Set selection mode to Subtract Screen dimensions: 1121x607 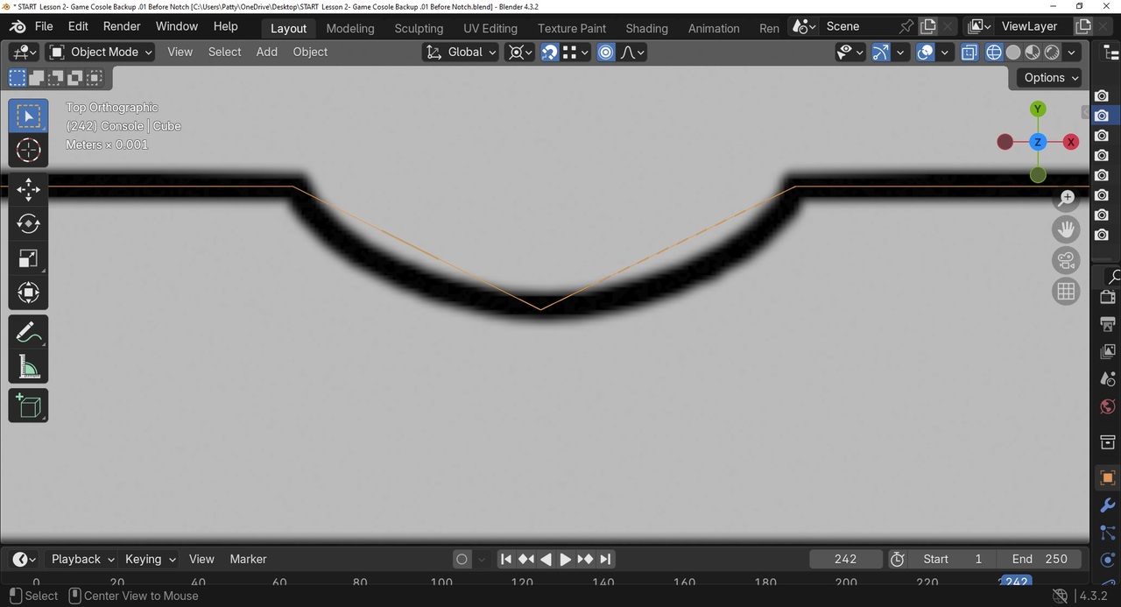pyautogui.click(x=55, y=78)
